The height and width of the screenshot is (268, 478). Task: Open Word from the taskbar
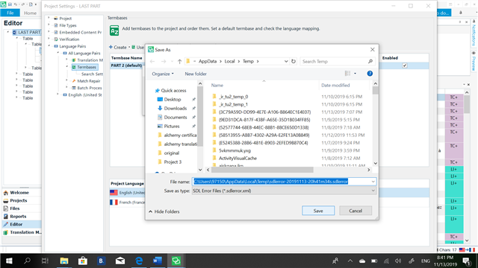pos(158,261)
